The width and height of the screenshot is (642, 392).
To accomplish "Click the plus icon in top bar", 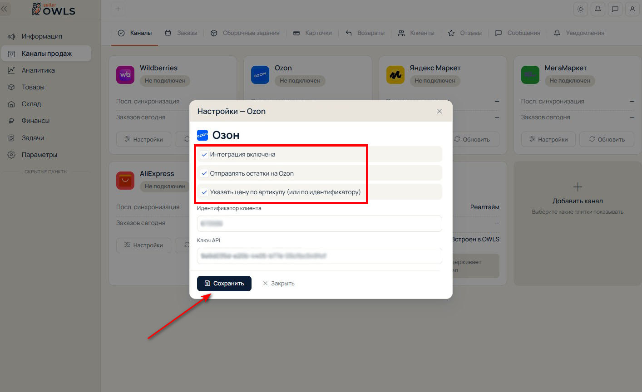I will 118,9.
